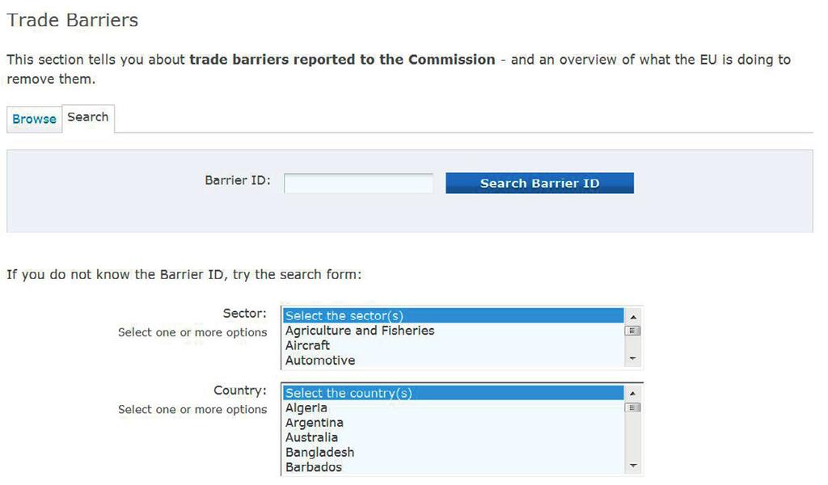
Task: Click the sector list scrollbar thumb
Action: point(632,331)
